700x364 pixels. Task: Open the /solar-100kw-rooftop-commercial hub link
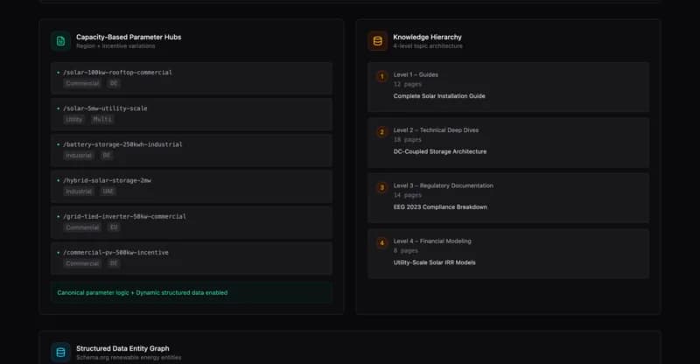pyautogui.click(x=117, y=72)
